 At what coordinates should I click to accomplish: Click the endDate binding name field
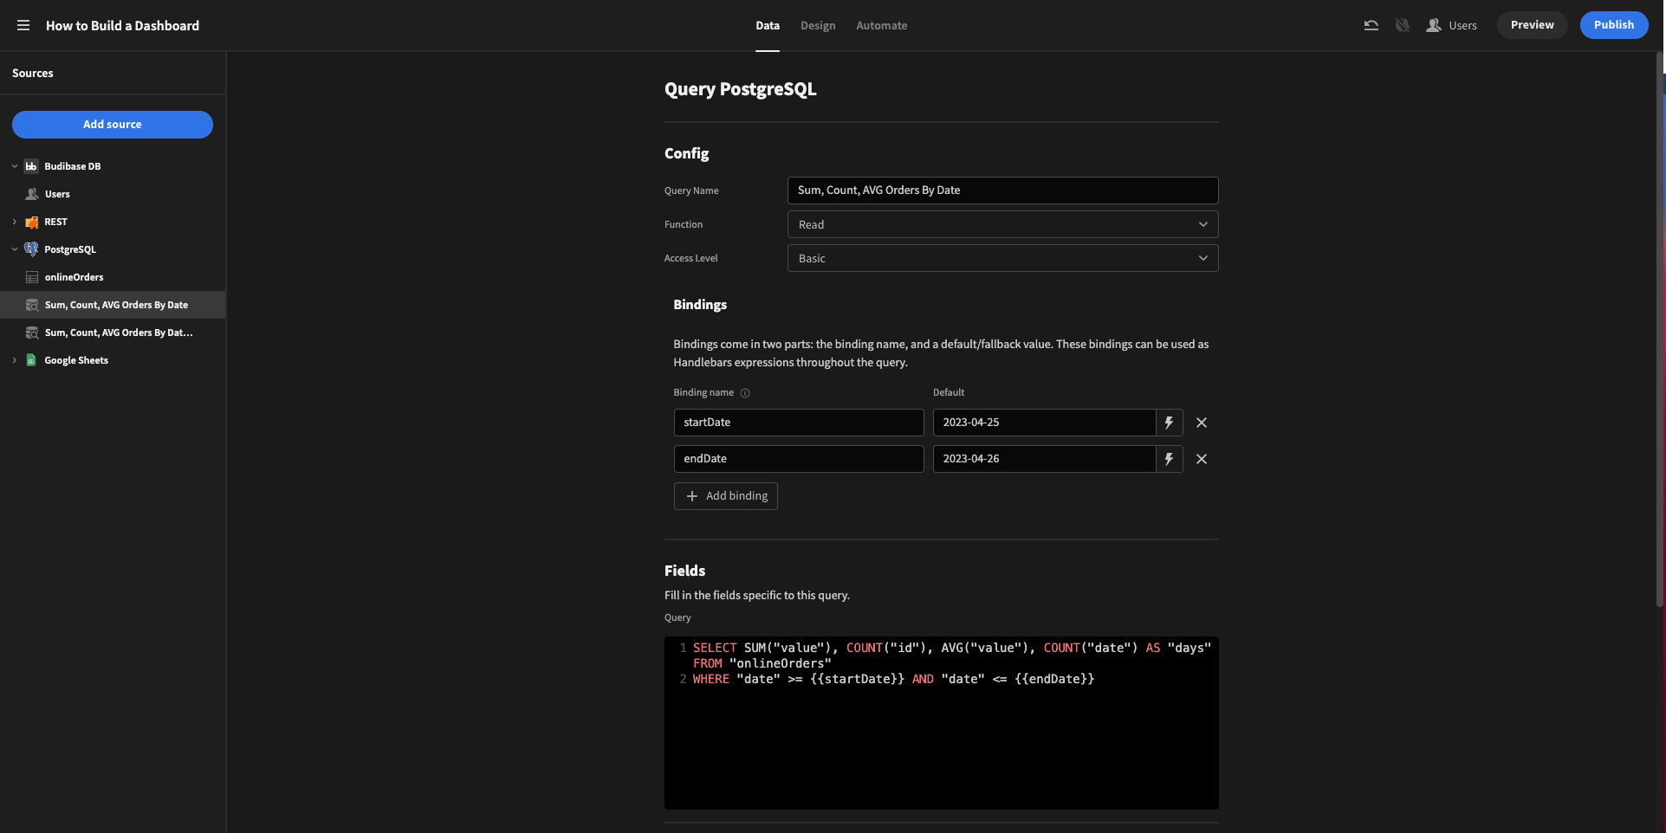tap(799, 459)
